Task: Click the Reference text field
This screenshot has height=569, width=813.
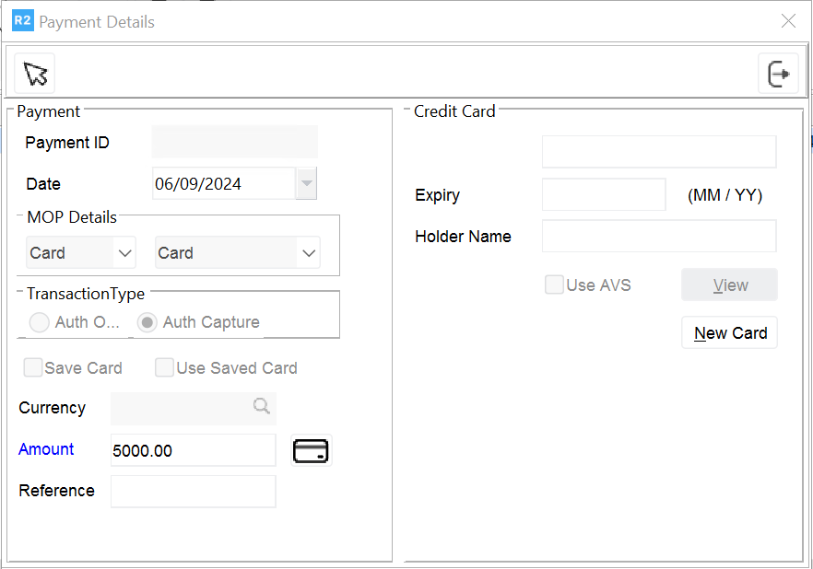Action: (x=193, y=491)
